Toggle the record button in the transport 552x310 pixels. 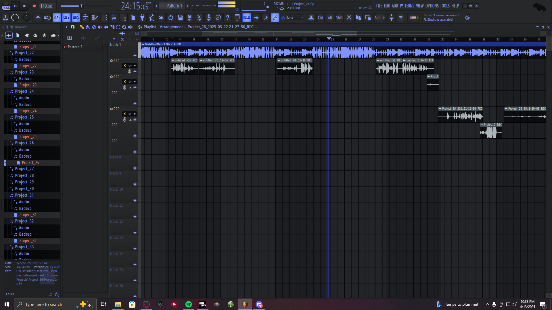(x=34, y=6)
